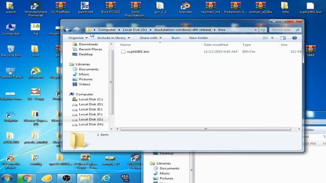Navigate to Computer in the breadcrumb

(107, 30)
